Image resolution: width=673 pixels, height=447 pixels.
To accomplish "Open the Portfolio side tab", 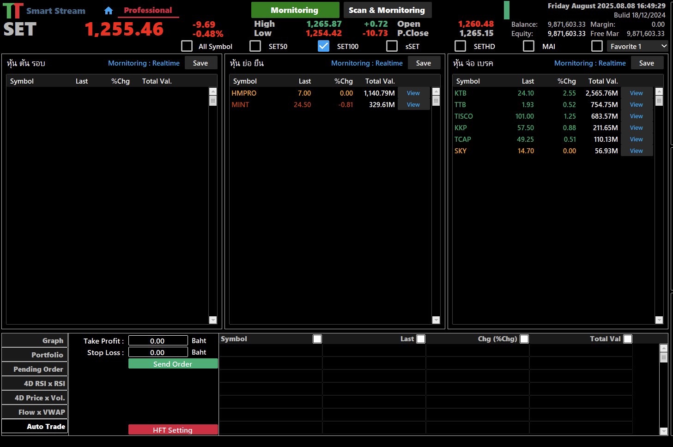I will [35, 355].
